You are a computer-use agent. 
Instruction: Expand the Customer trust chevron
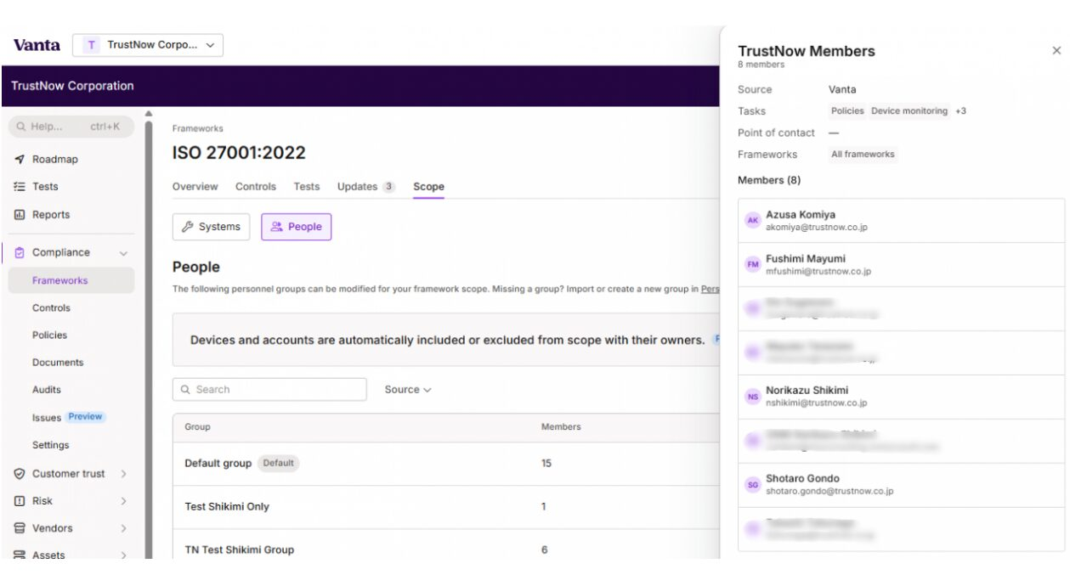(123, 474)
